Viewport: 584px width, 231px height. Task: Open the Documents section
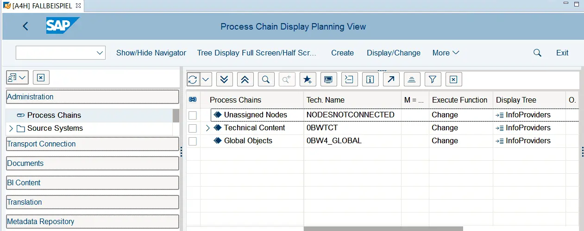tap(92, 163)
